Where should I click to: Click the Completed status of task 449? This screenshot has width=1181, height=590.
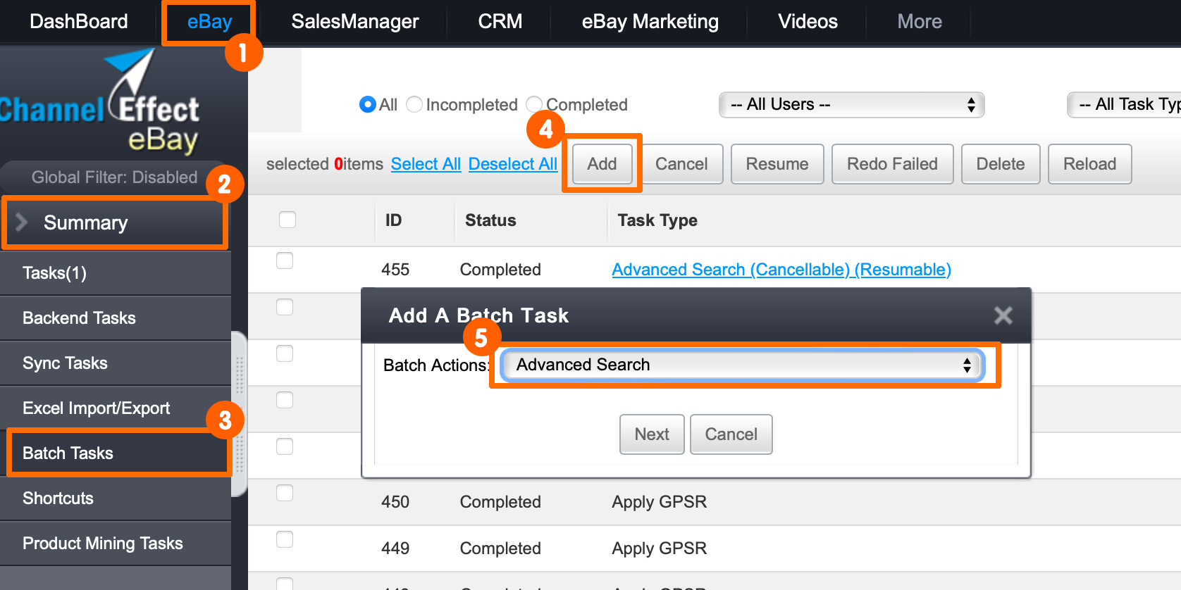click(x=500, y=548)
